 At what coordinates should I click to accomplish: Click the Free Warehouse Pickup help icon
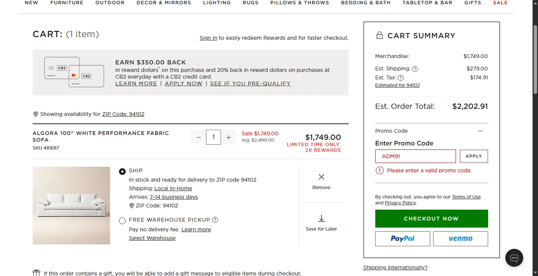pyautogui.click(x=215, y=220)
